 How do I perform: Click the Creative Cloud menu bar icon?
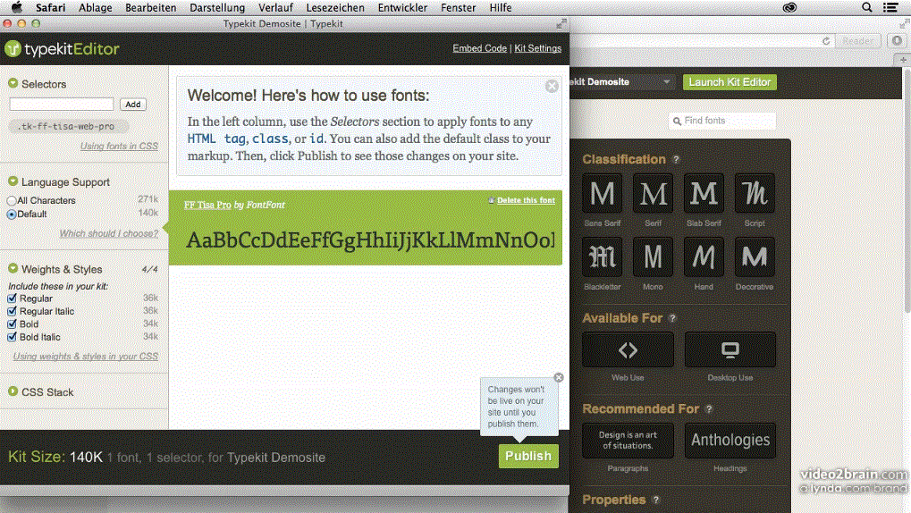pyautogui.click(x=789, y=7)
